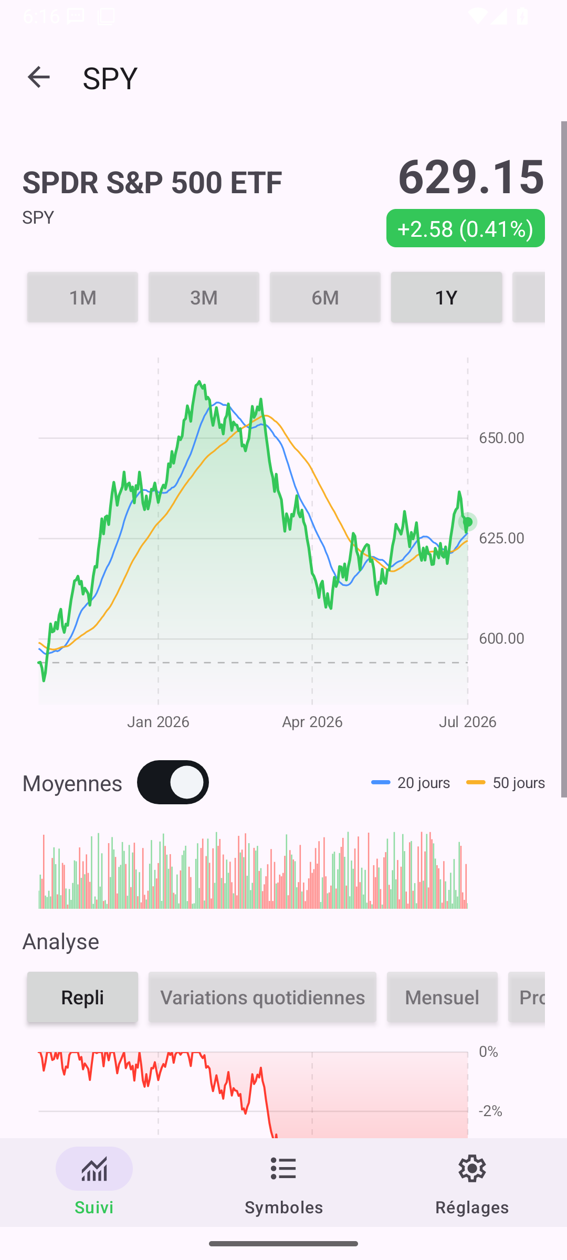This screenshot has height=1260, width=567.
Task: Click the volume bar chart
Action: coord(253,870)
